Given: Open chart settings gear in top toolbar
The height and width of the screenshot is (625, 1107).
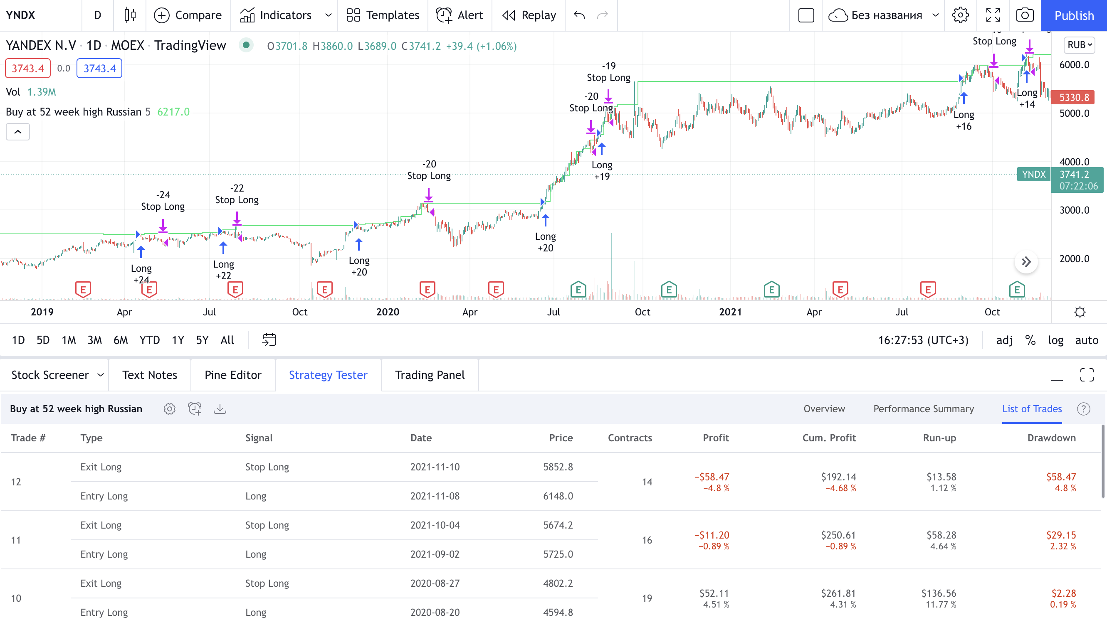Looking at the screenshot, I should (960, 15).
